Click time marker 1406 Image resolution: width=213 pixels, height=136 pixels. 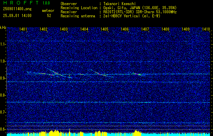125,29
